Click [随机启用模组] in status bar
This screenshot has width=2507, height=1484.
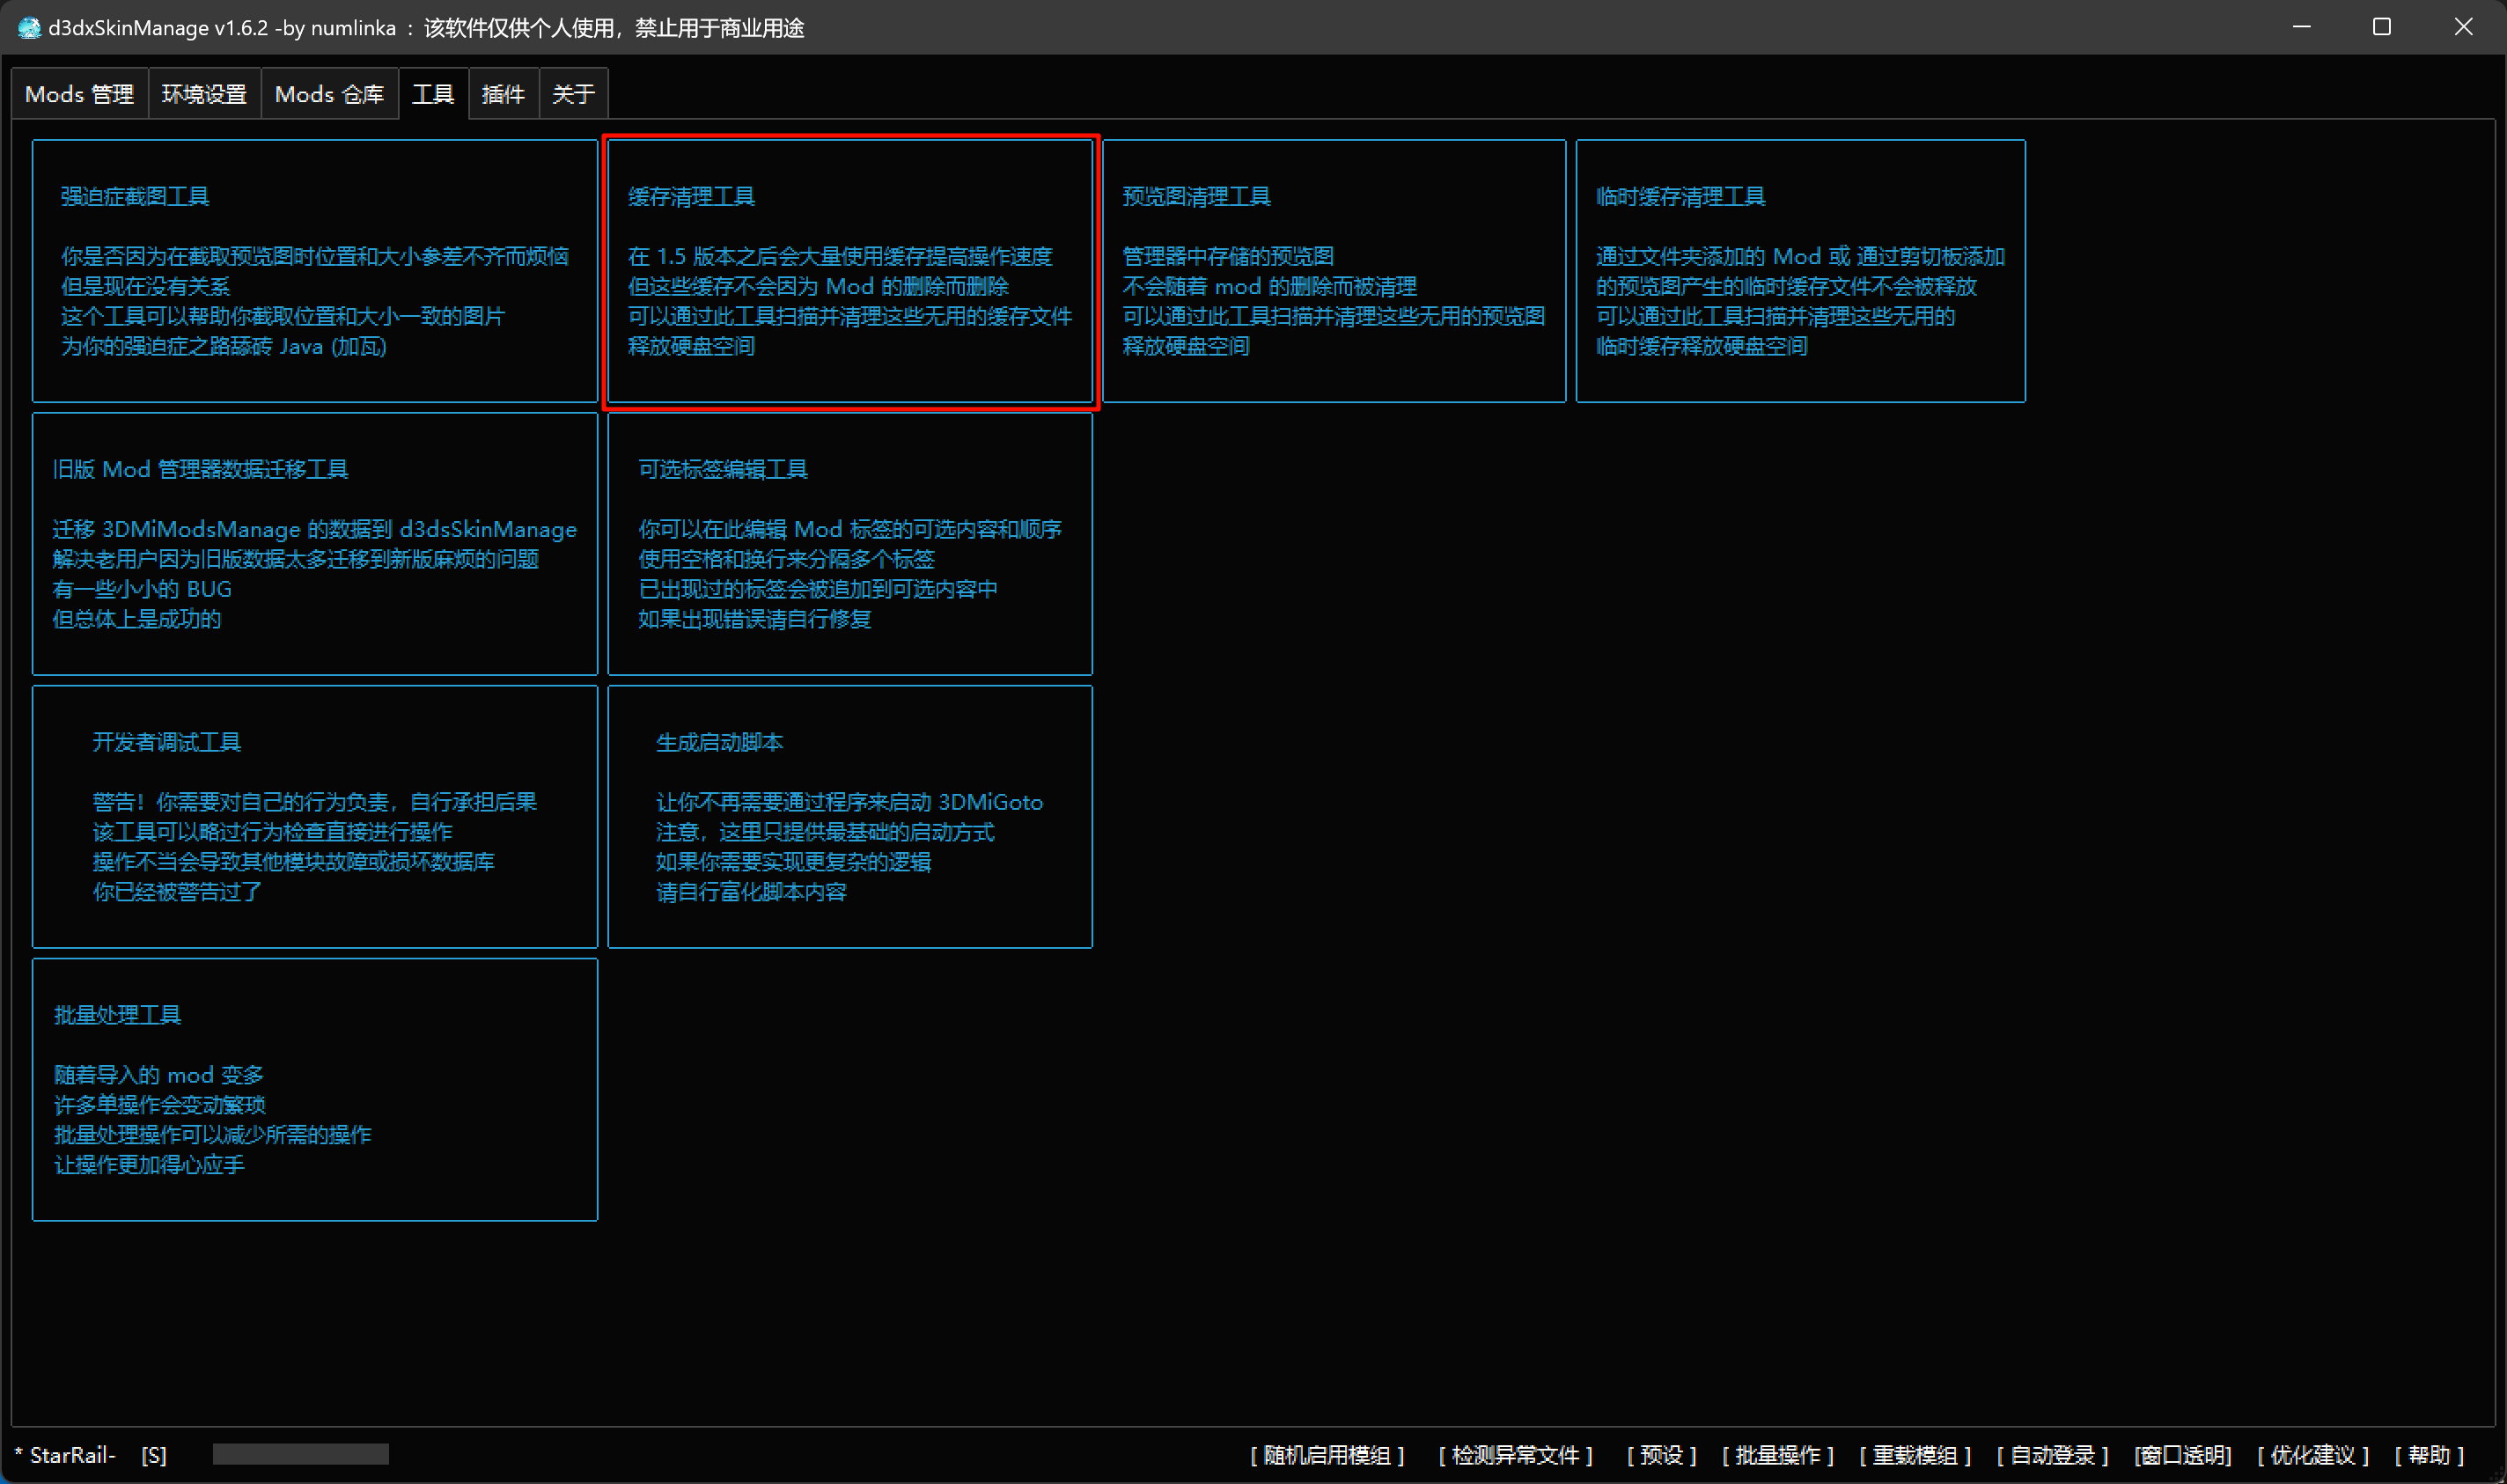pyautogui.click(x=1327, y=1455)
